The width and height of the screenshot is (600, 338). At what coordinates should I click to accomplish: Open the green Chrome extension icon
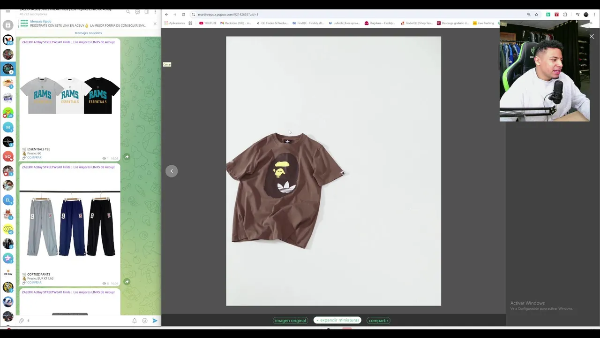tap(548, 15)
